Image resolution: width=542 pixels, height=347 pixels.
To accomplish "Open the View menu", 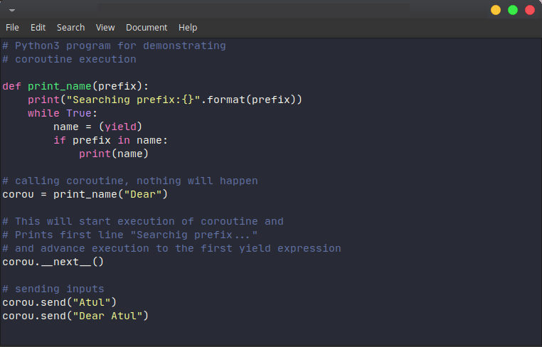I will tap(105, 28).
